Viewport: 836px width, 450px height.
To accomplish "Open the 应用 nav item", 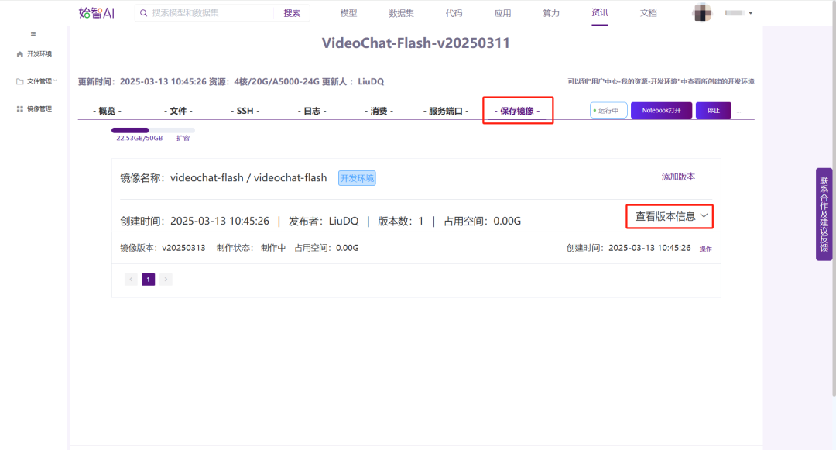I will [x=503, y=13].
